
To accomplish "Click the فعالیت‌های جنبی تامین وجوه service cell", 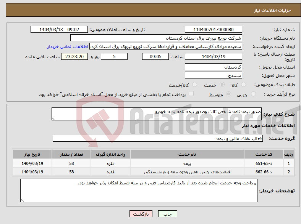I will pos(187,172).
